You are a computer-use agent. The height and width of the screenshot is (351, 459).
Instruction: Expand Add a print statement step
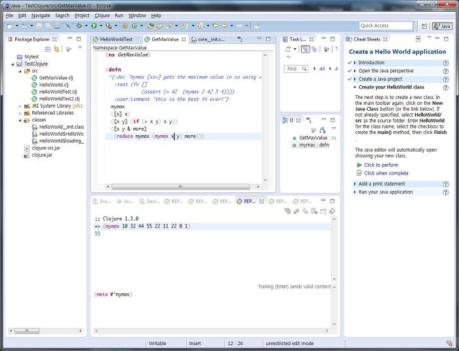(x=355, y=184)
